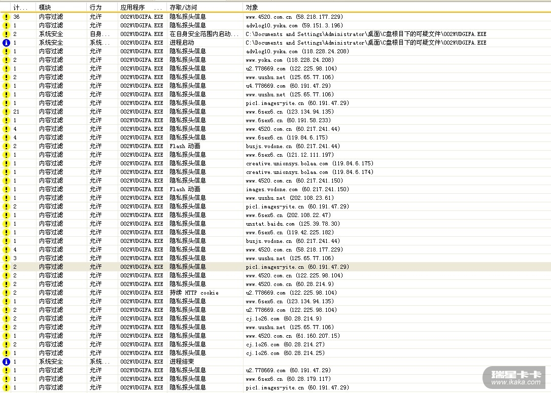The height and width of the screenshot is (393, 551).
Task: Click warning icon for www.6sex6.cn (60.28.179.117) row
Action: [x=6, y=379]
